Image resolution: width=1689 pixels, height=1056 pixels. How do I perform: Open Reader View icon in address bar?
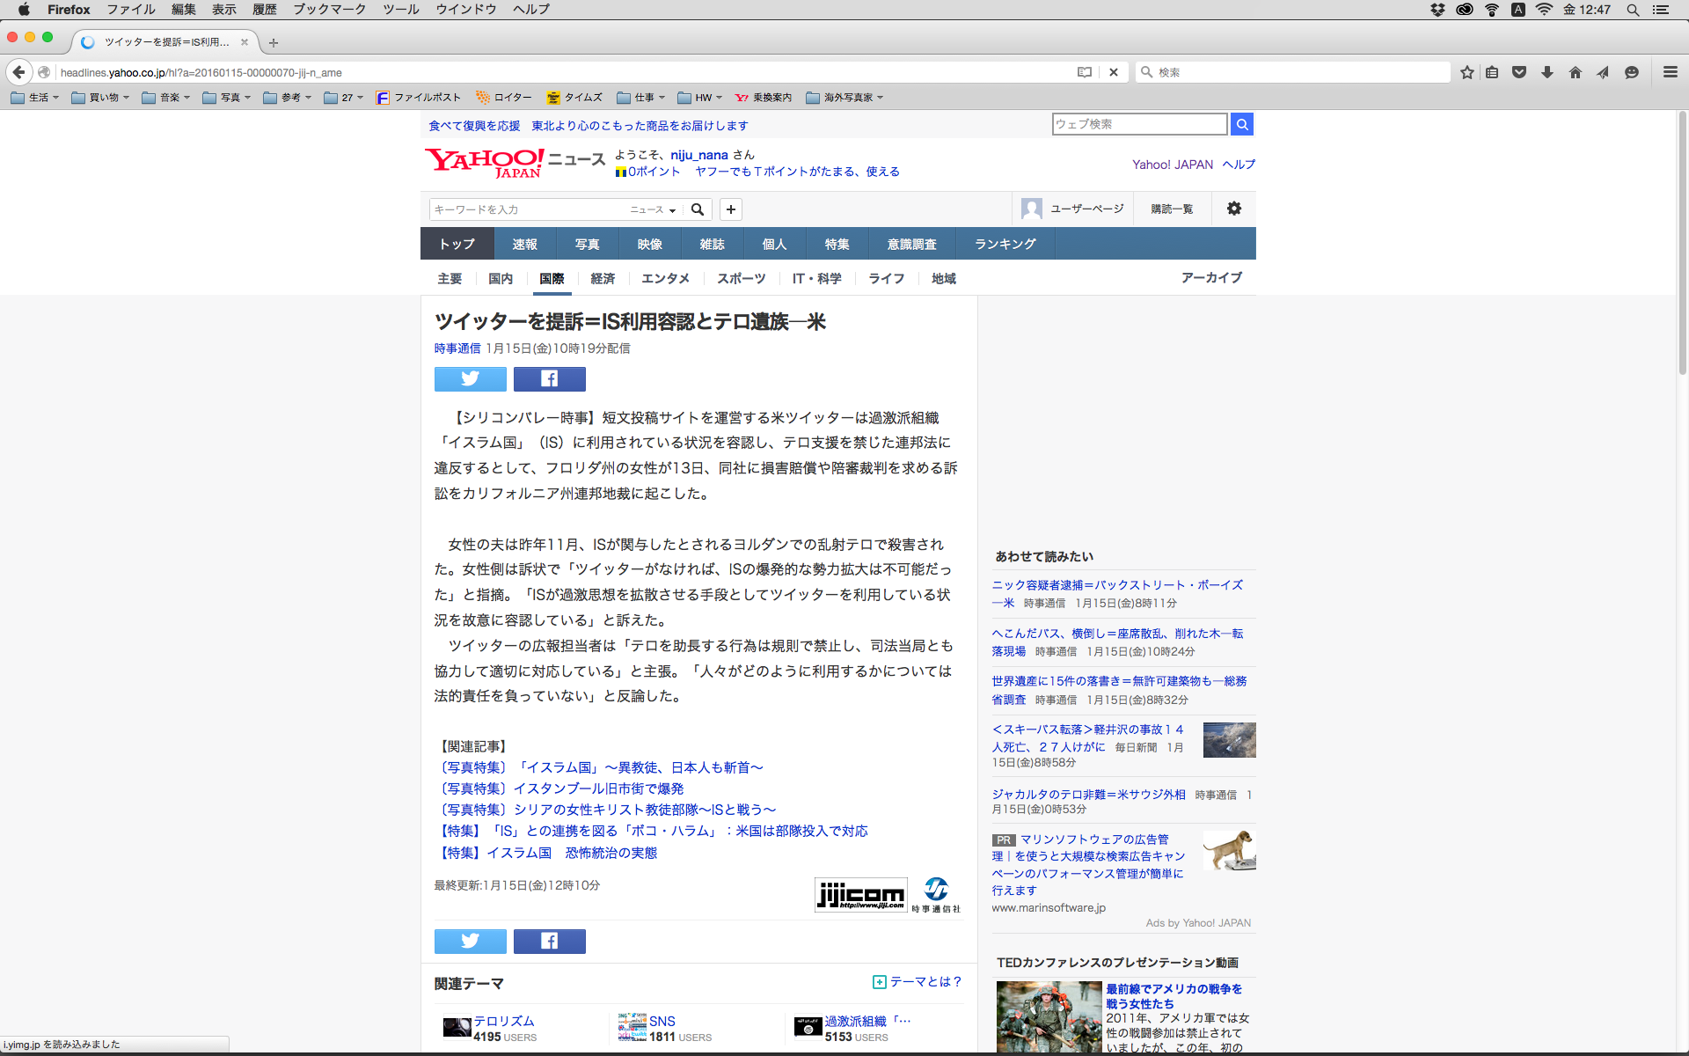[x=1085, y=72]
